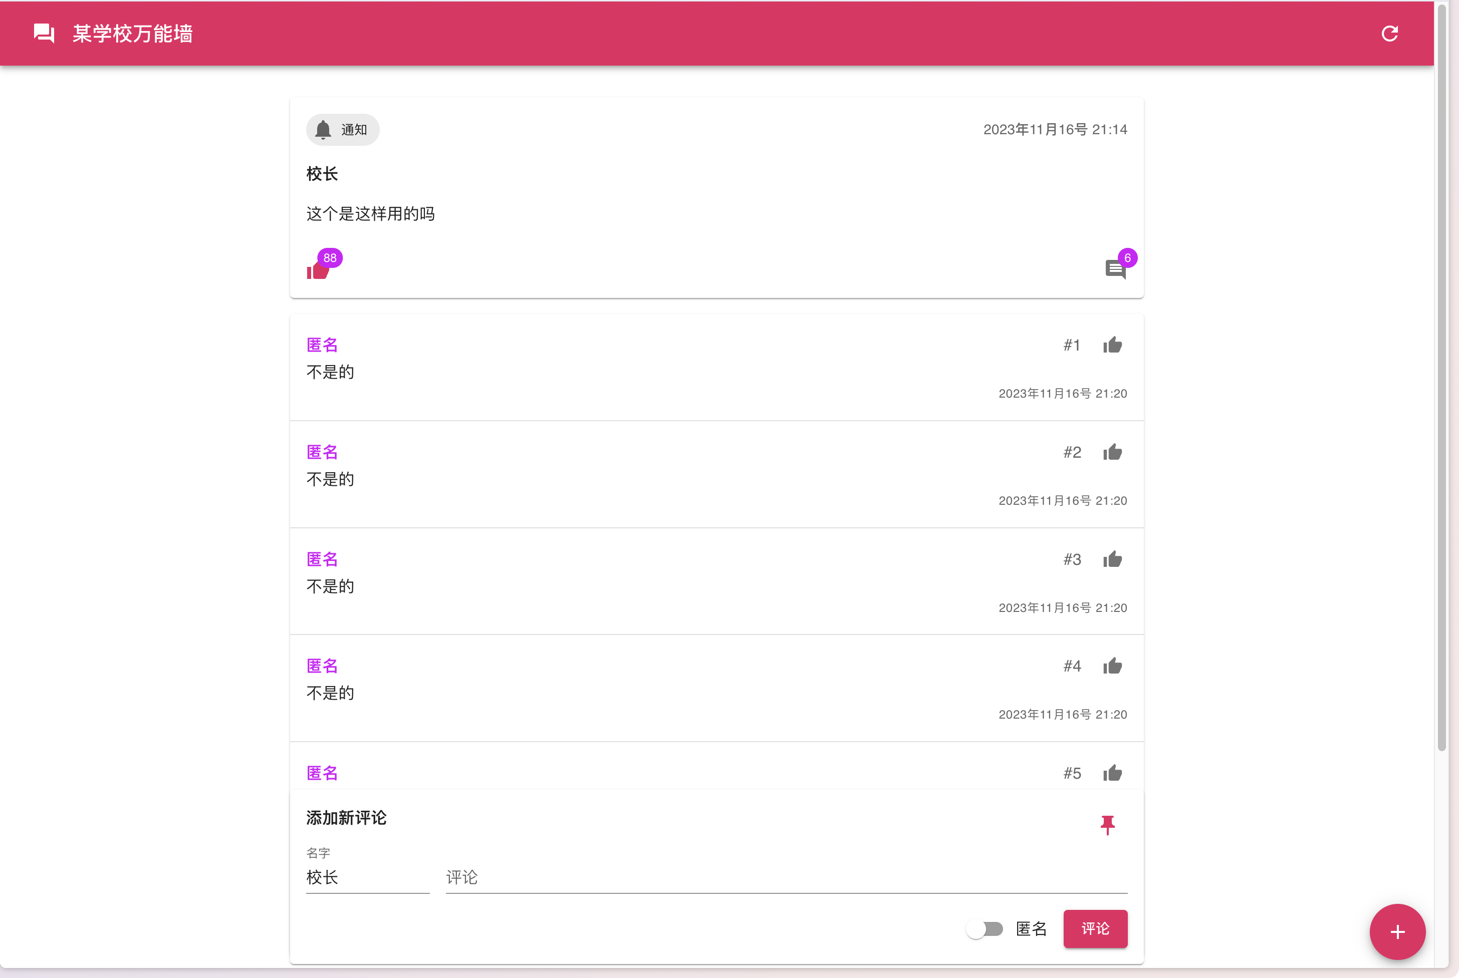Viewport: 1459px width, 978px height.
Task: Click the 匿名 author of comment #3
Action: coord(322,559)
